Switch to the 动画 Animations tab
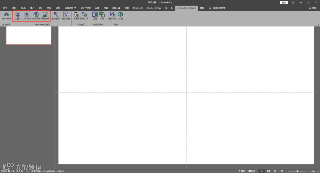The width and height of the screenshot is (320, 173). pos(58,8)
